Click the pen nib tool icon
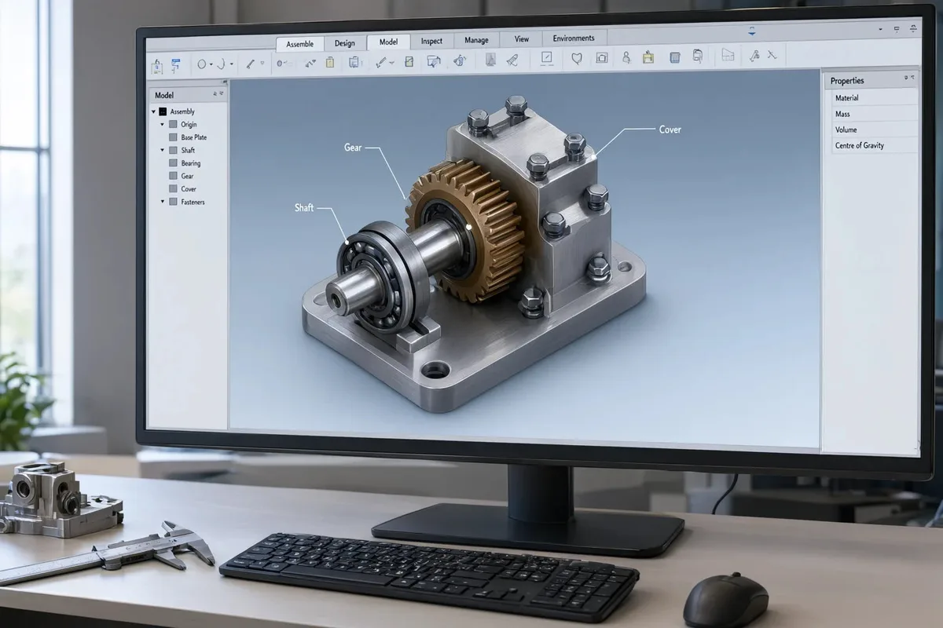 (512, 60)
